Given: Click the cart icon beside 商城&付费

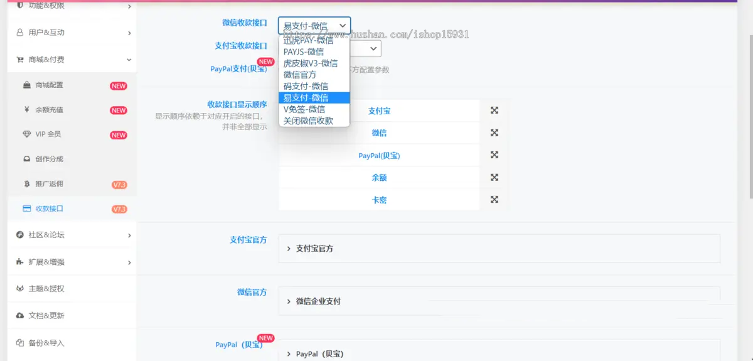Looking at the screenshot, I should point(20,60).
